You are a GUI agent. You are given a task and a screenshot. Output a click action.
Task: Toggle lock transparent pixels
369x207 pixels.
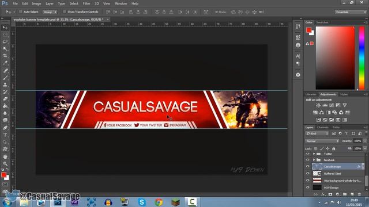(x=315, y=148)
